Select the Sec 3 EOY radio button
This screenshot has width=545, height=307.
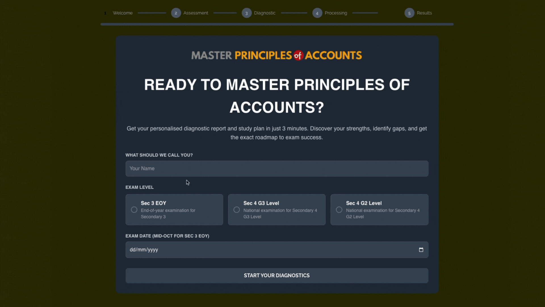pos(134,210)
